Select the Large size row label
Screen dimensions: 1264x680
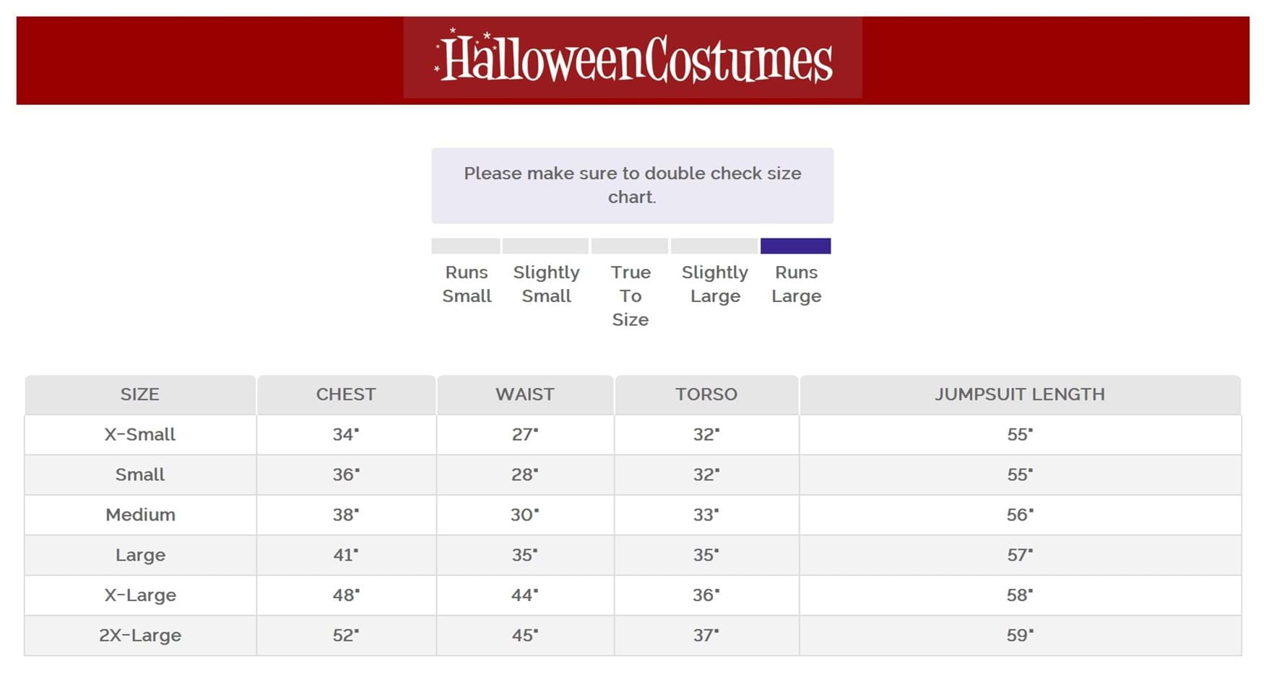coord(140,555)
